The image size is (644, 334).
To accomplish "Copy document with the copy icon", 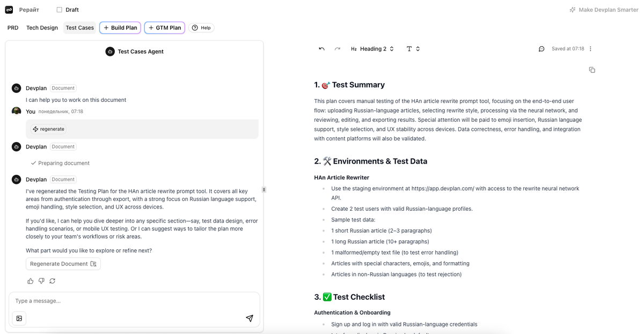I will (x=592, y=70).
